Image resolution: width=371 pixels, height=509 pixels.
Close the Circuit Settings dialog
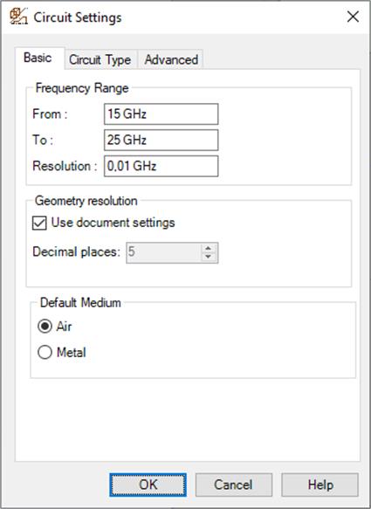pos(353,17)
